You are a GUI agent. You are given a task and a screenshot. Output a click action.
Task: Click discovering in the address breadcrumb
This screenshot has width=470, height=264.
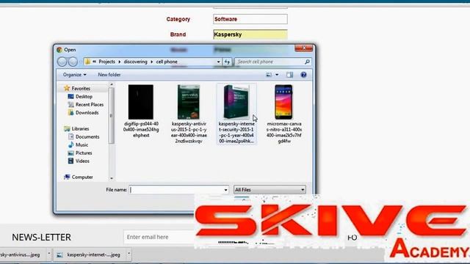(x=135, y=62)
